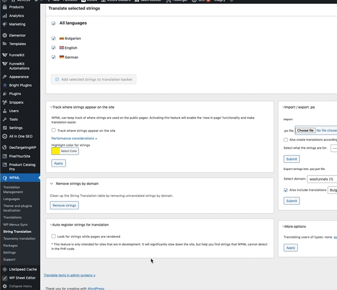Click the Select Color button

[69, 151]
